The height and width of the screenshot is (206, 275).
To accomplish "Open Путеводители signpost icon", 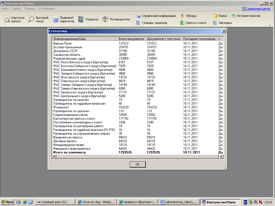I will [105, 19].
